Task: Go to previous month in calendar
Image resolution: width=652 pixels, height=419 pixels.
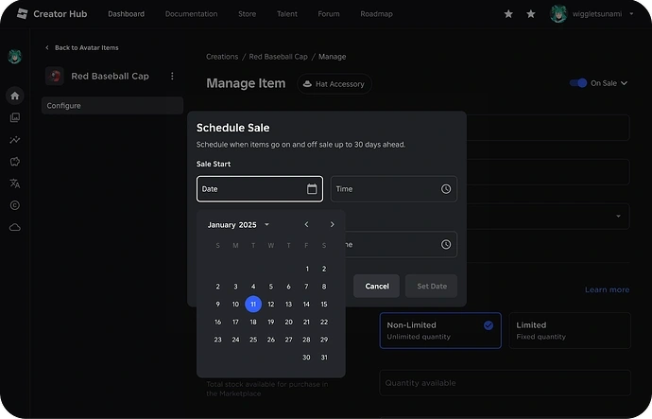Action: [x=306, y=225]
